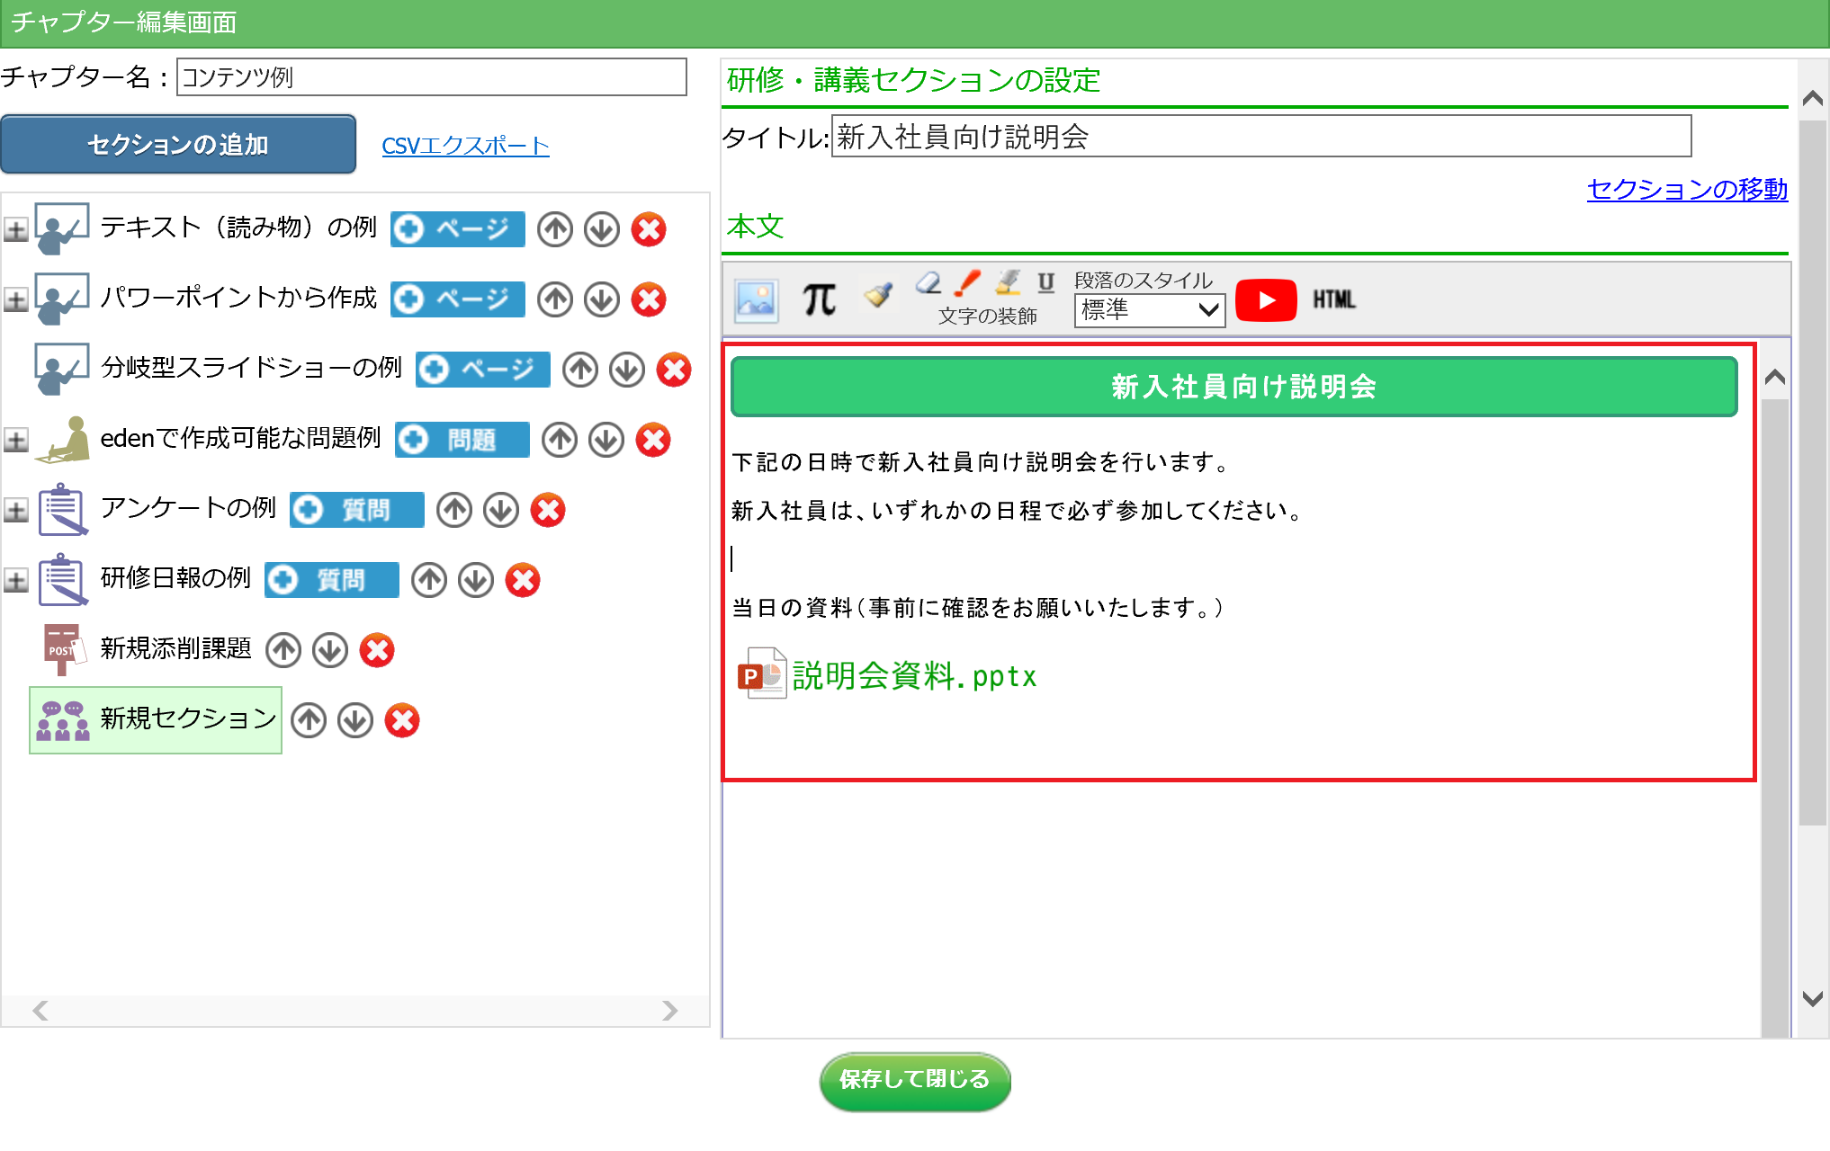Move 新規セクション down

click(x=355, y=720)
